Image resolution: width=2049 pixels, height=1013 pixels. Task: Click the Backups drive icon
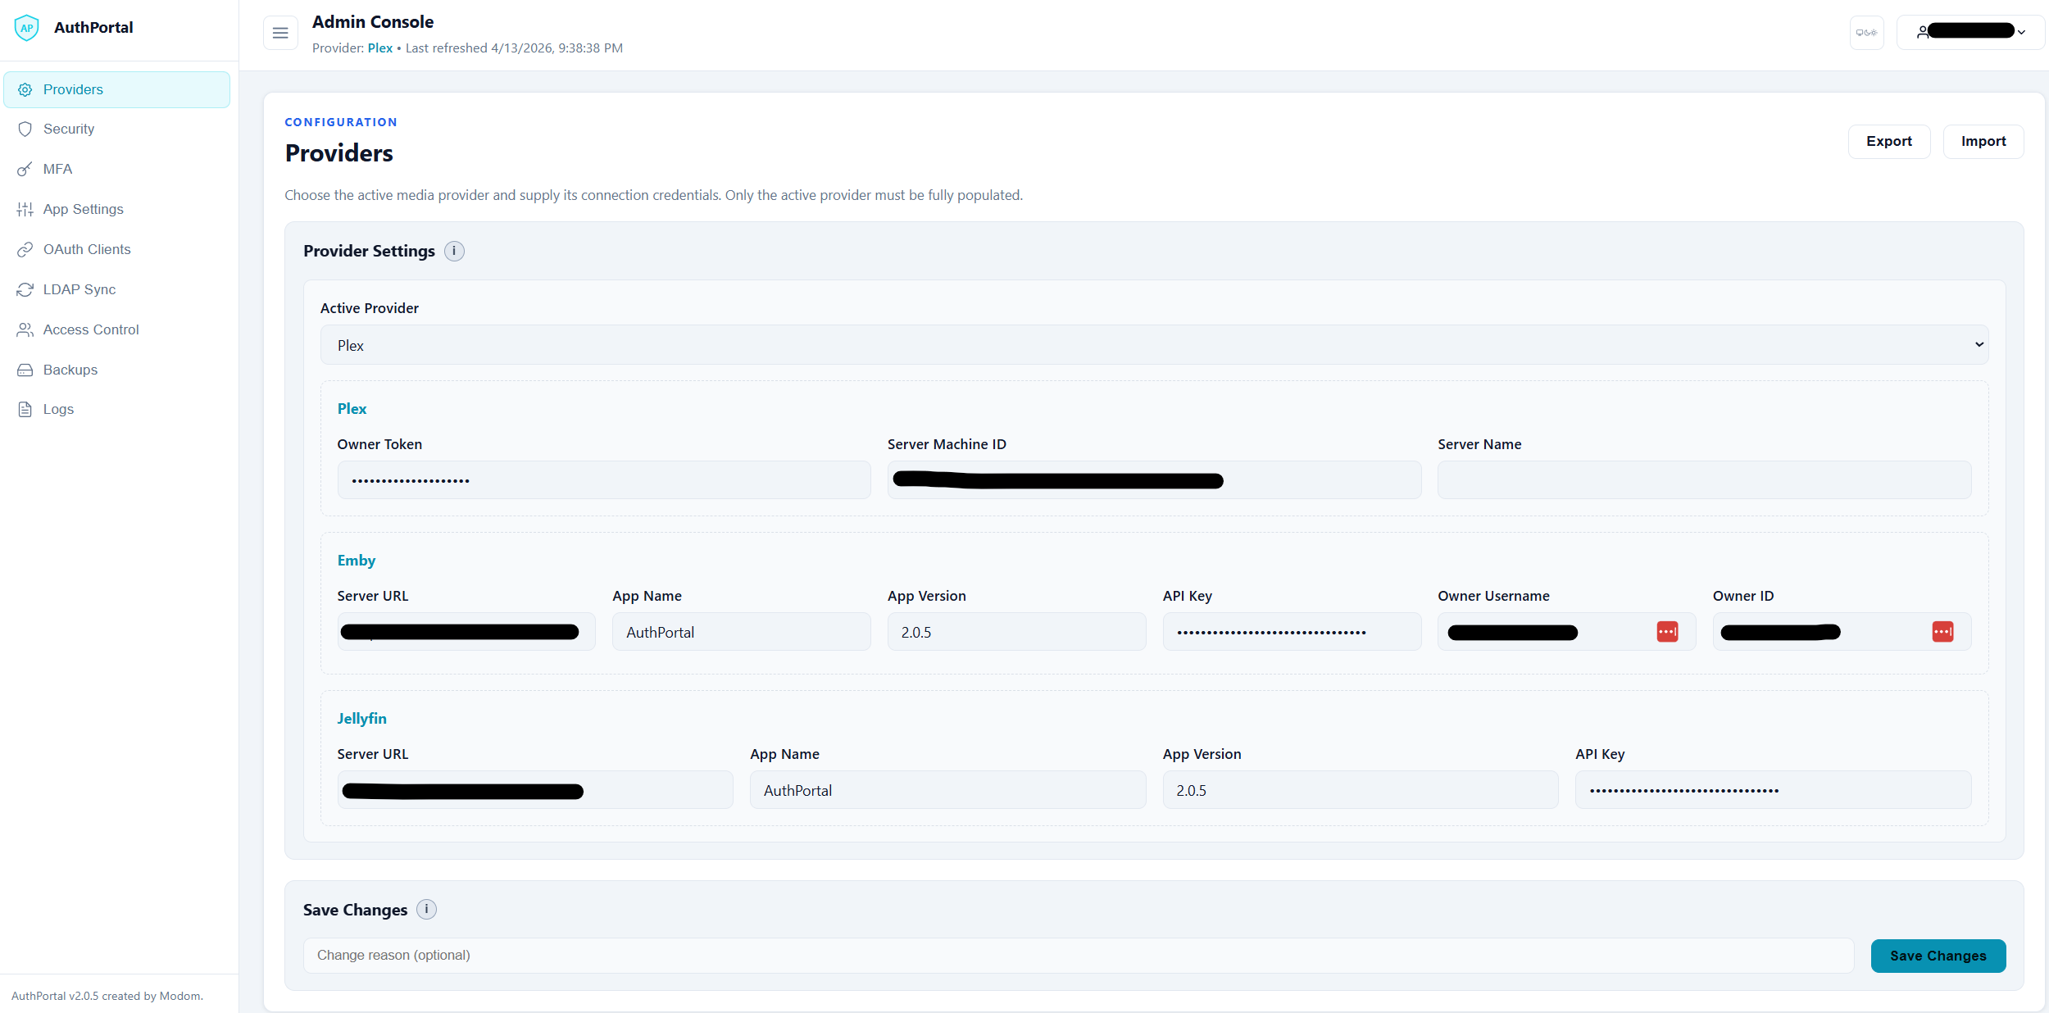(25, 370)
